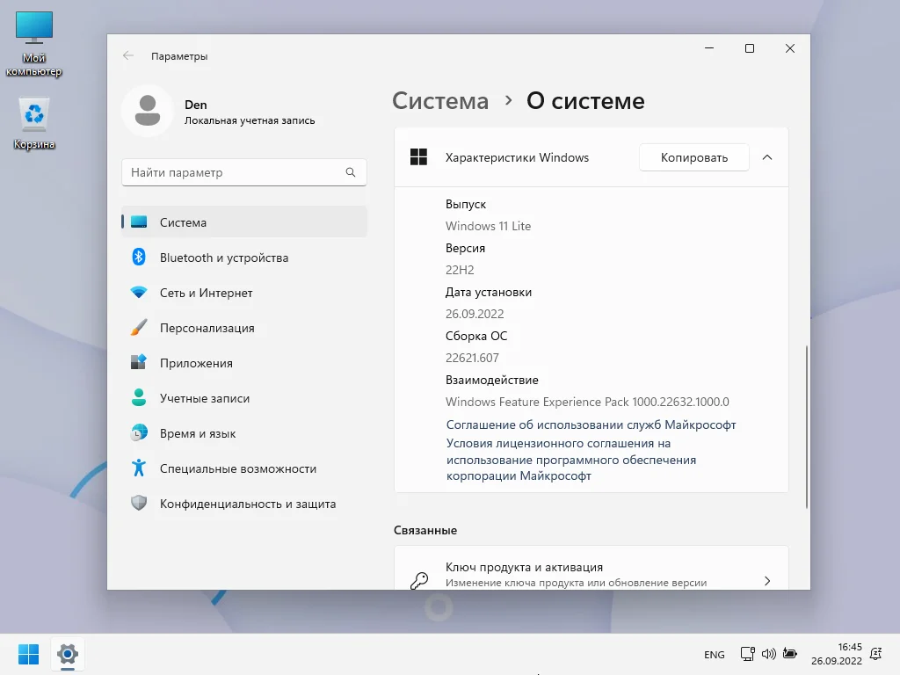Click the network tray icon
The width and height of the screenshot is (900, 675).
point(747,654)
